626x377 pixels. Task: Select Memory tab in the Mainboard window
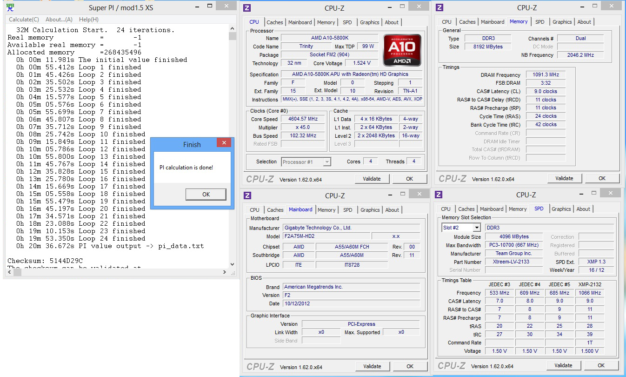coord(326,210)
